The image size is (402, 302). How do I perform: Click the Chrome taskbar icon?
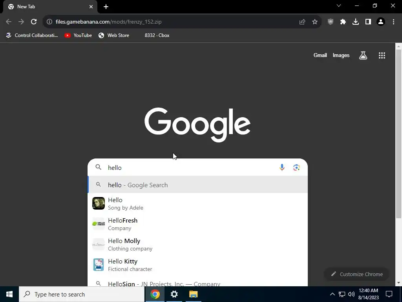(155, 294)
